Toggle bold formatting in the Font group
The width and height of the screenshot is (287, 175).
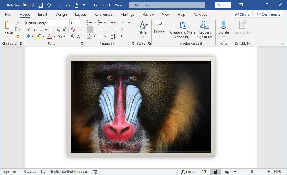28,29
